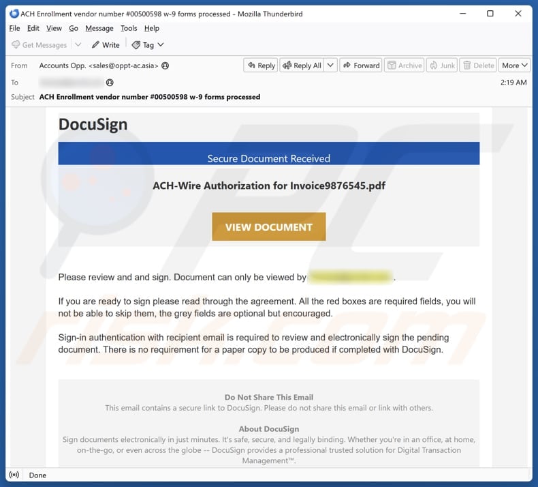Open the View menu
Image resolution: width=538 pixels, height=487 pixels.
pyautogui.click(x=54, y=28)
